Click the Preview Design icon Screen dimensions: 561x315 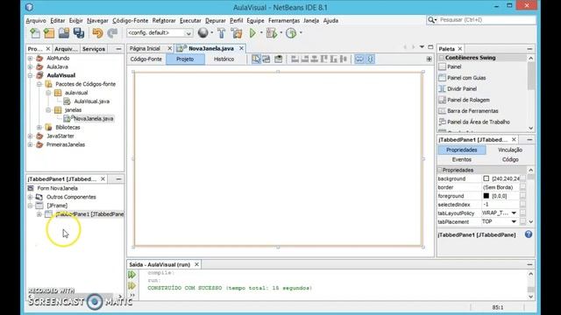point(279,59)
